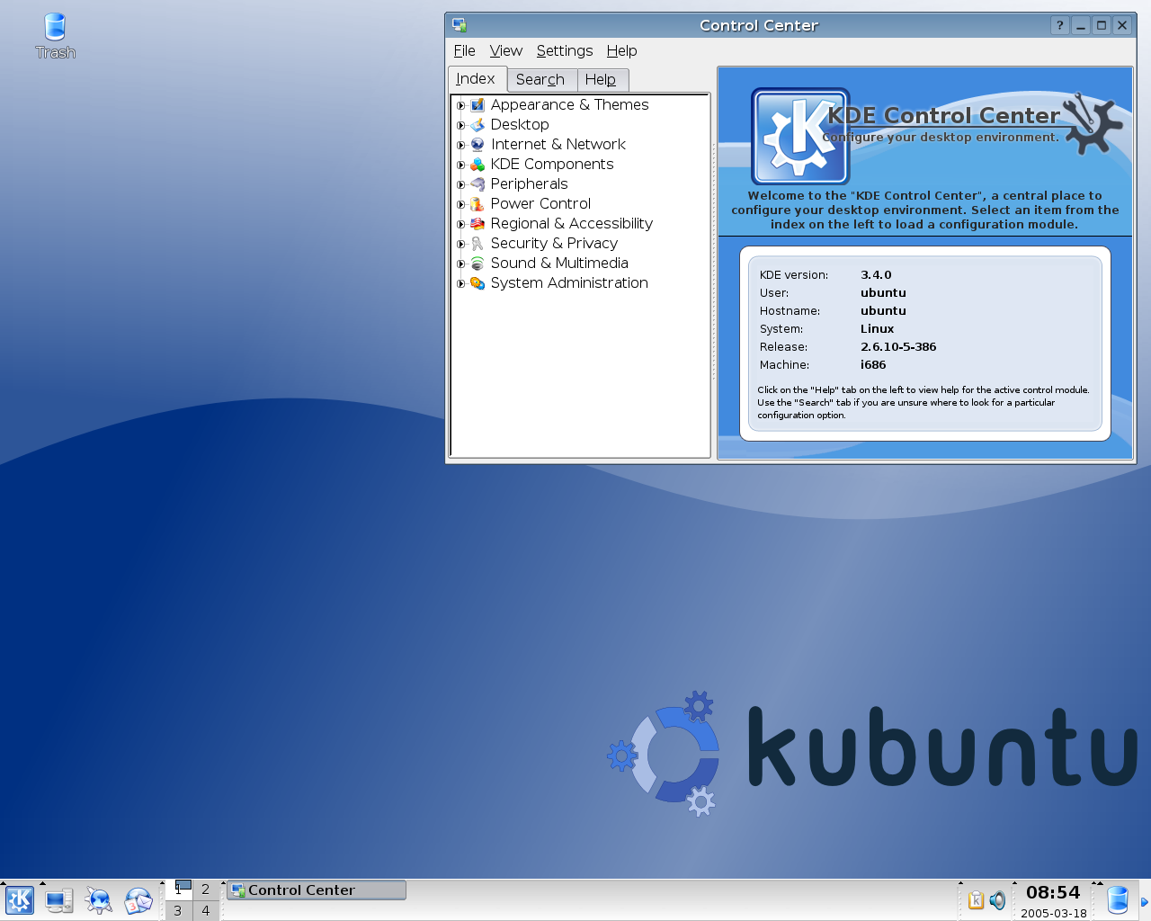Image resolution: width=1151 pixels, height=921 pixels.
Task: Expand the Desktop tree node
Action: point(460,125)
